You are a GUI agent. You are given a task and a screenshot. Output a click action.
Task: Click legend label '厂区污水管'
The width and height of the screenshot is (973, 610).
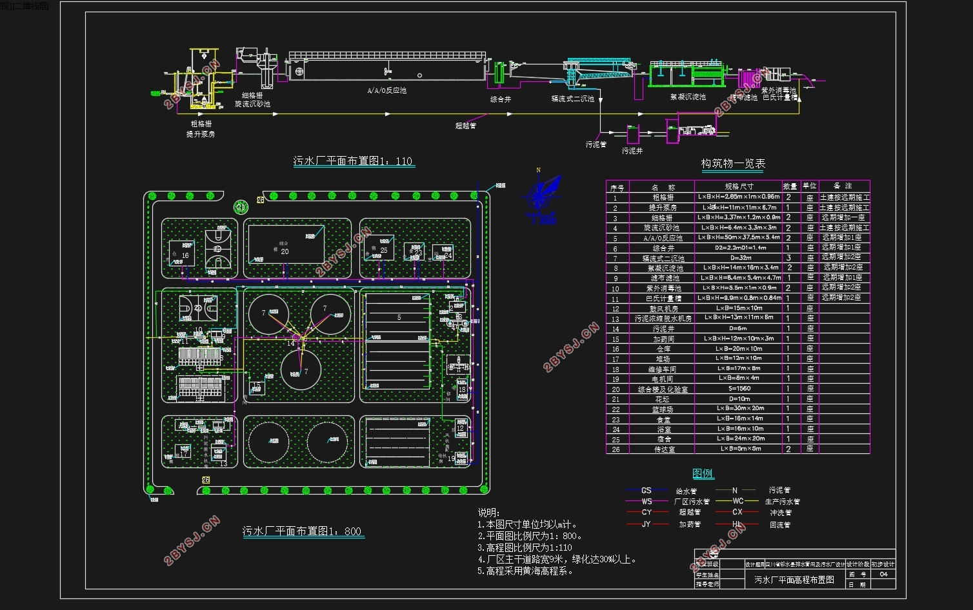coord(692,502)
